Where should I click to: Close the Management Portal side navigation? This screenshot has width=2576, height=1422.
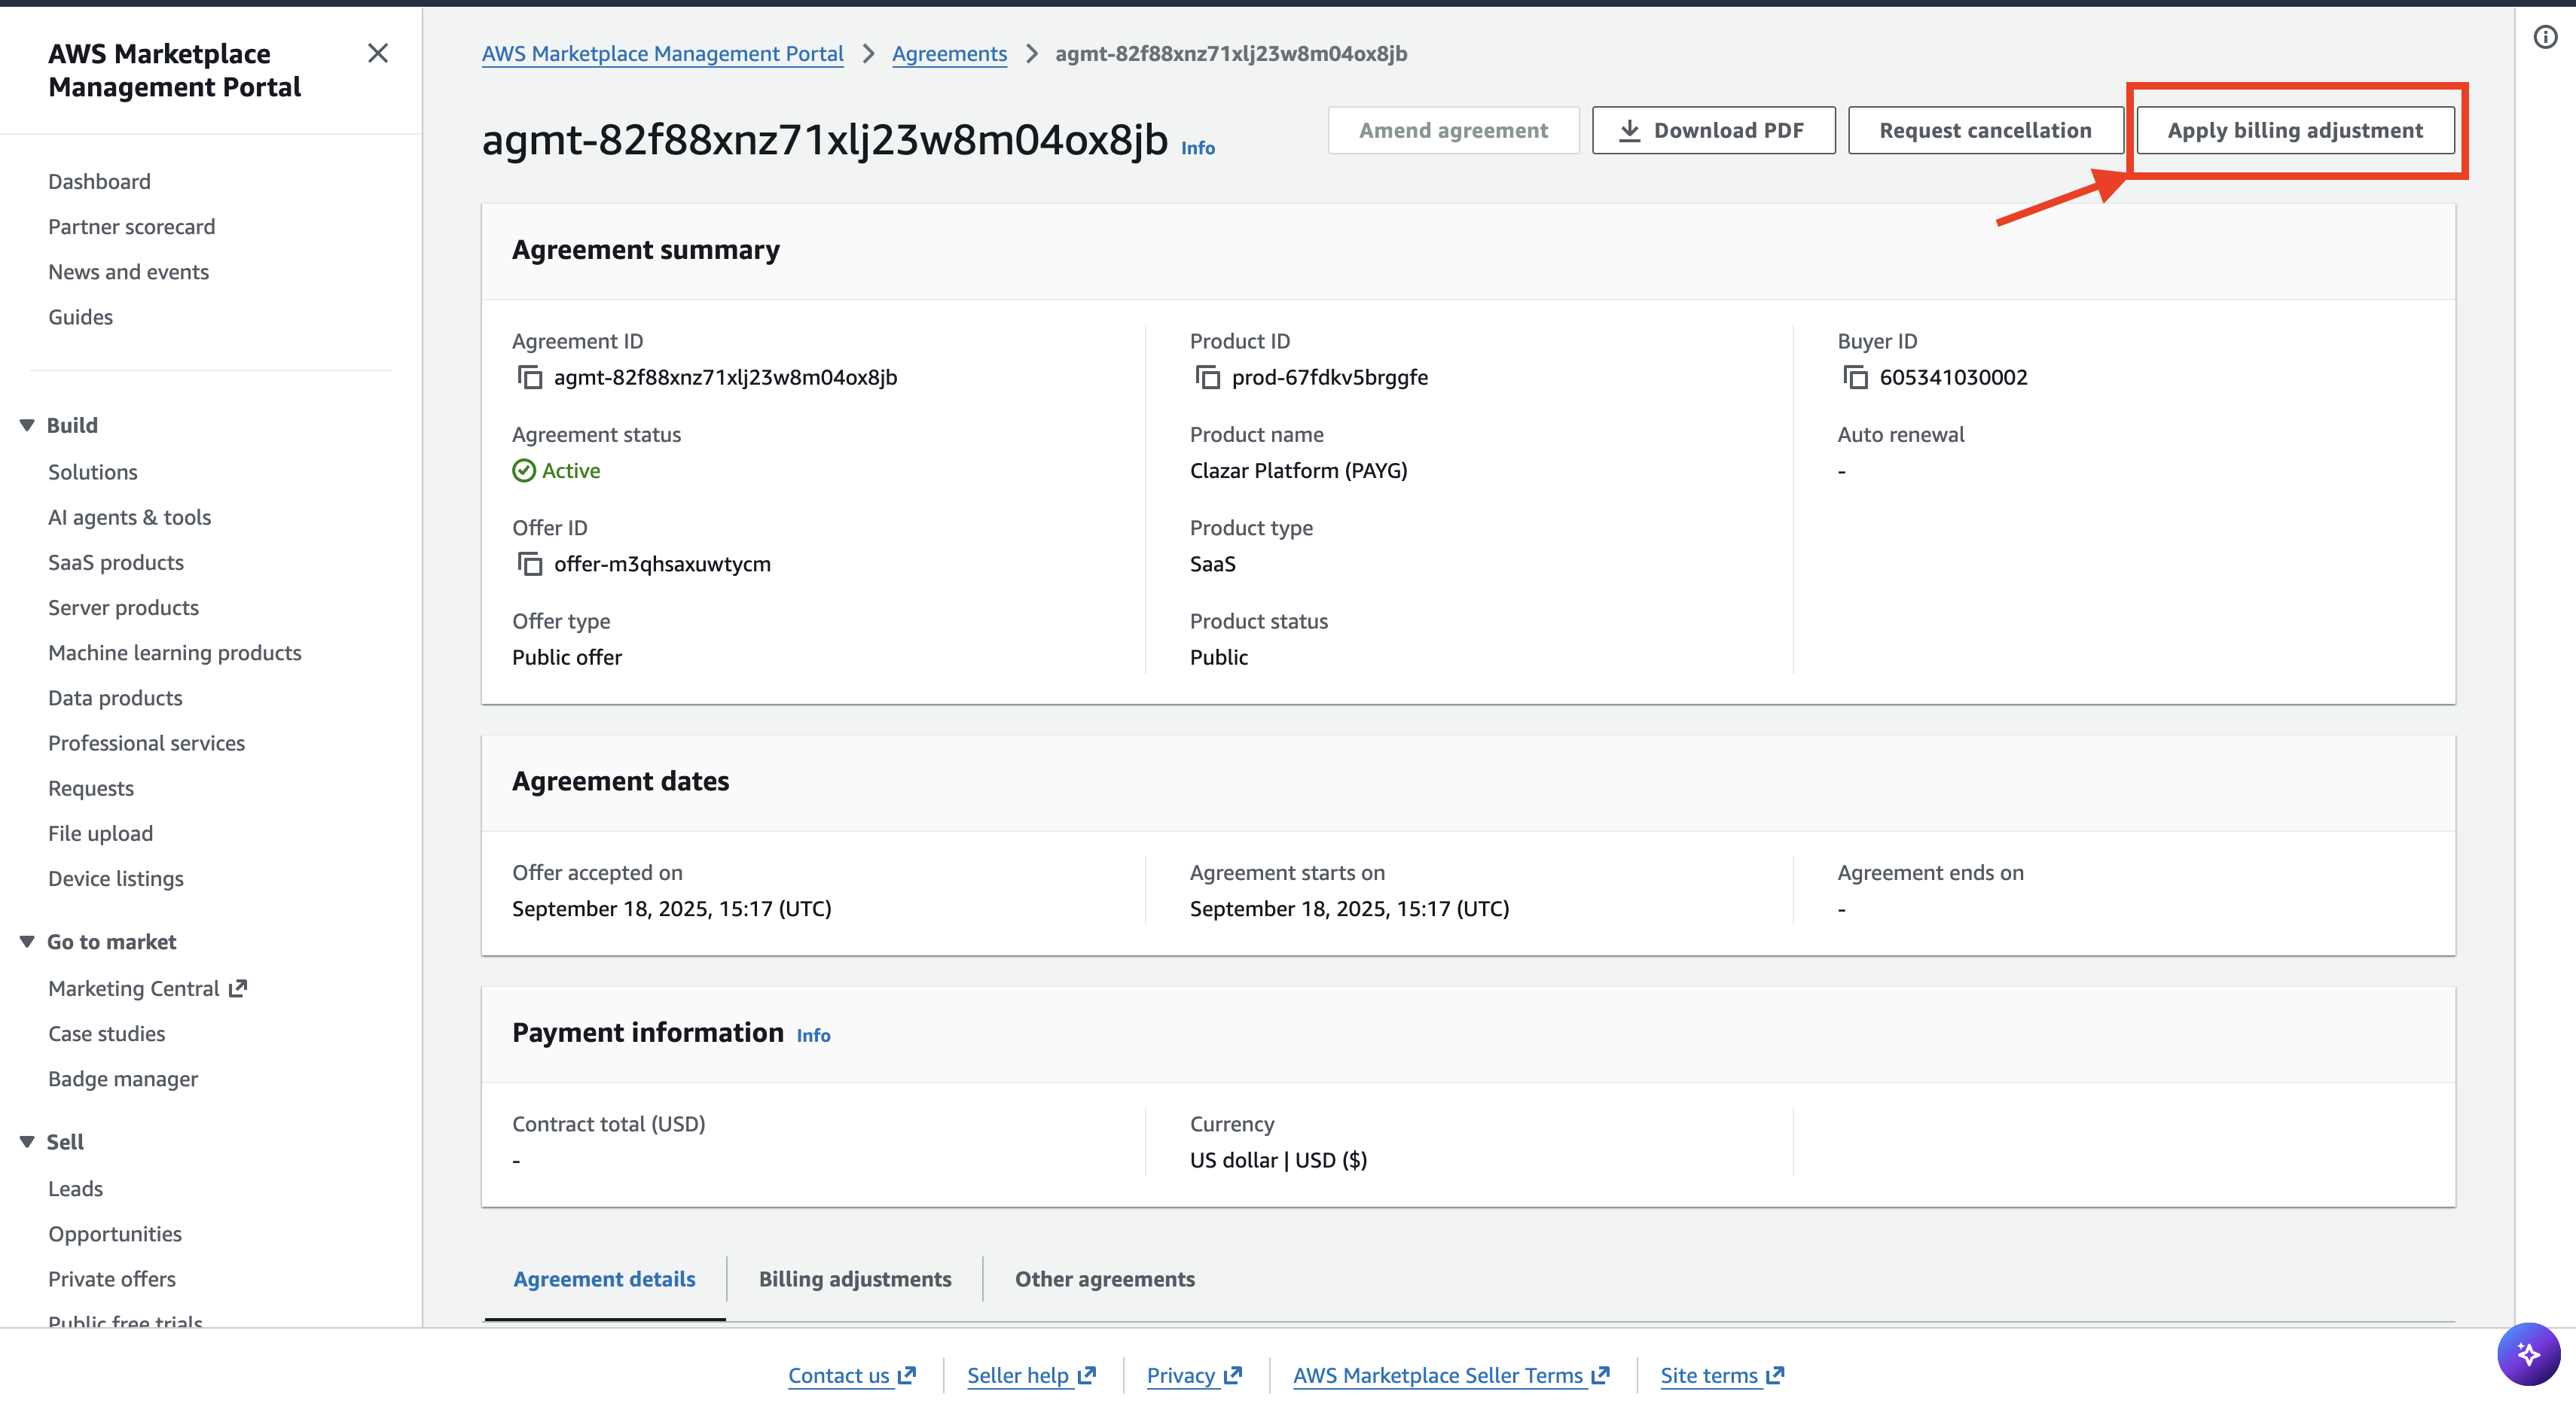[x=378, y=53]
